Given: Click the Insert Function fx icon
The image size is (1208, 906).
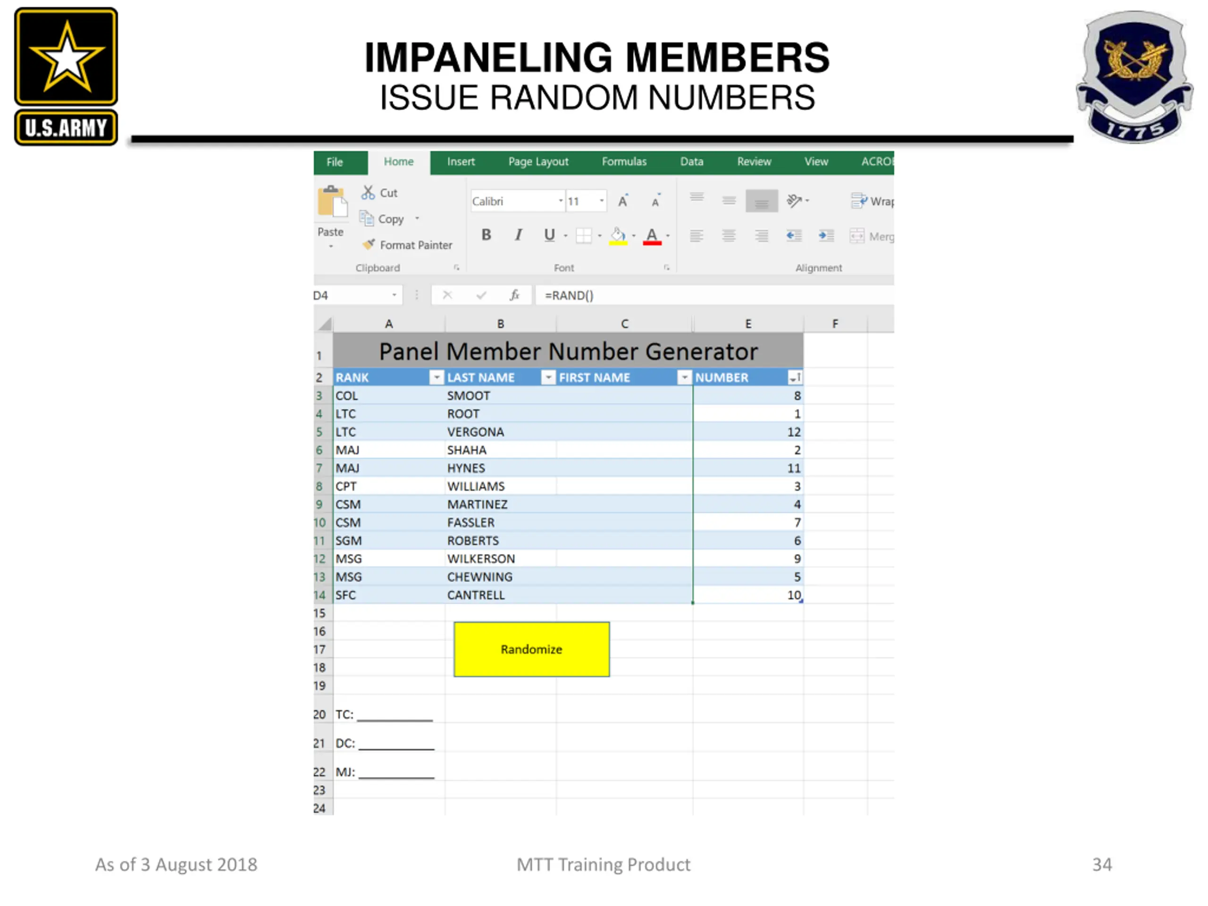Looking at the screenshot, I should [x=514, y=295].
